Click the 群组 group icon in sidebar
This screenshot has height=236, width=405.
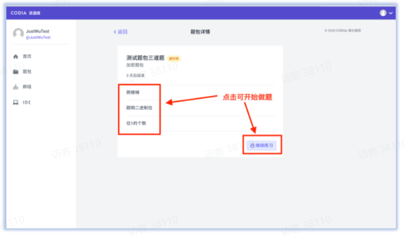[x=16, y=87]
